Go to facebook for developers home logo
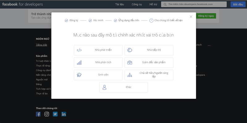247x123 pixels. click(22, 4)
